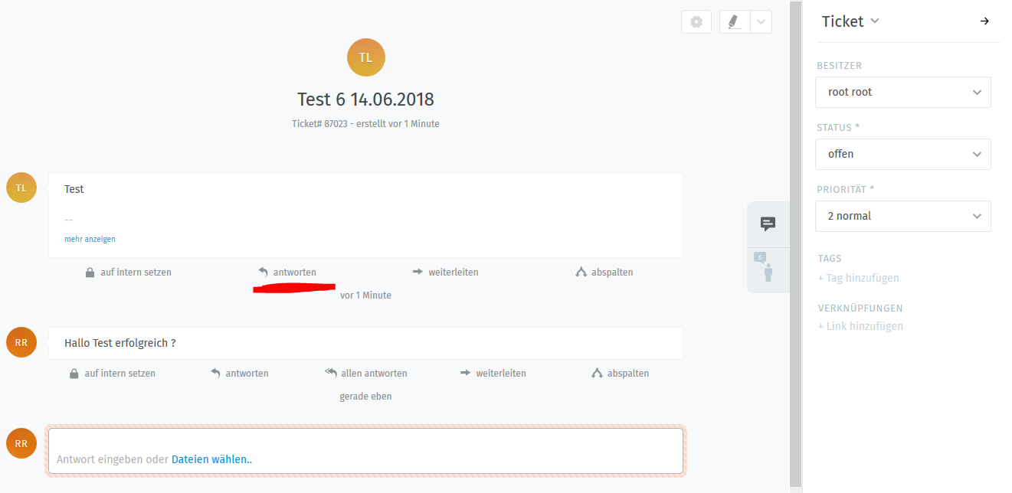The height and width of the screenshot is (493, 1012).
Task: Click 'antworten' under the Test article
Action: pyautogui.click(x=294, y=272)
